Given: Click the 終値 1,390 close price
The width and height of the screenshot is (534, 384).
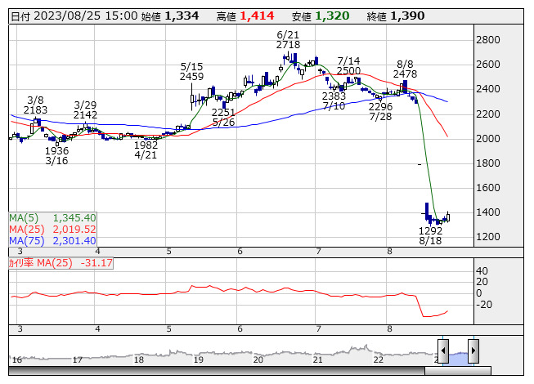Looking at the screenshot, I should 396,16.
